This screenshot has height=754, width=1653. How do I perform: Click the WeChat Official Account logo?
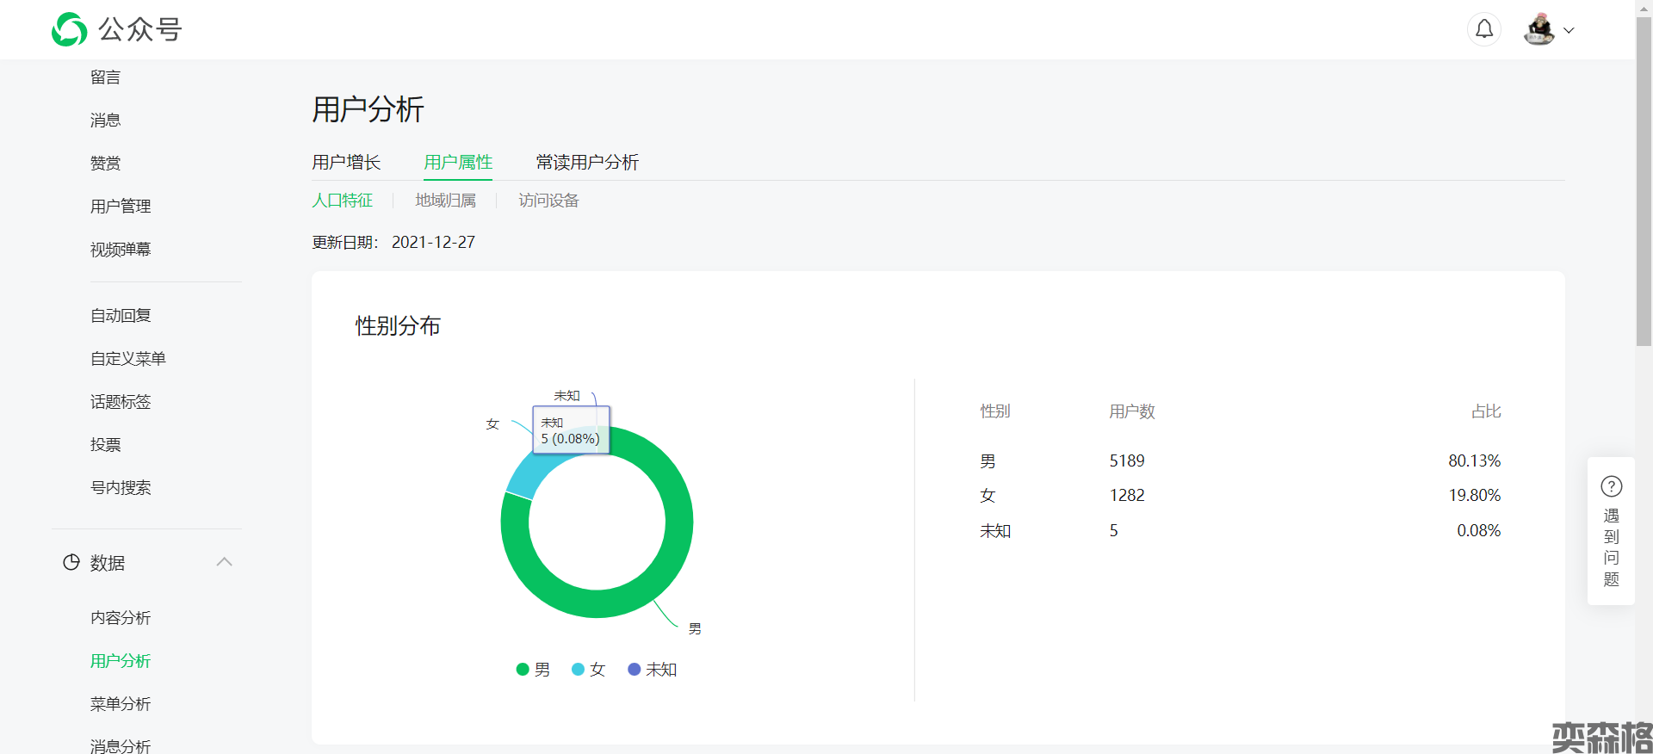(x=70, y=29)
